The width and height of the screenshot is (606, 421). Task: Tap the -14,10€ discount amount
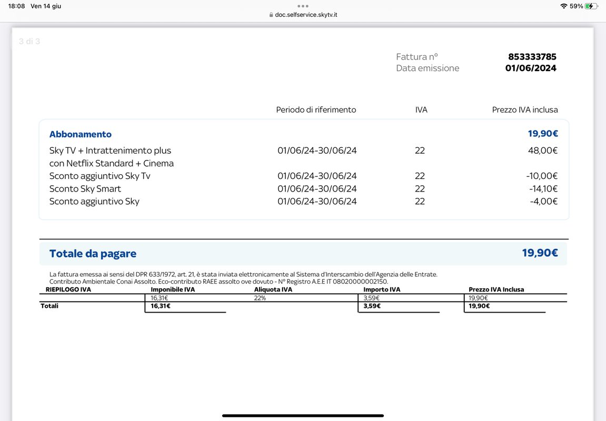click(x=543, y=189)
